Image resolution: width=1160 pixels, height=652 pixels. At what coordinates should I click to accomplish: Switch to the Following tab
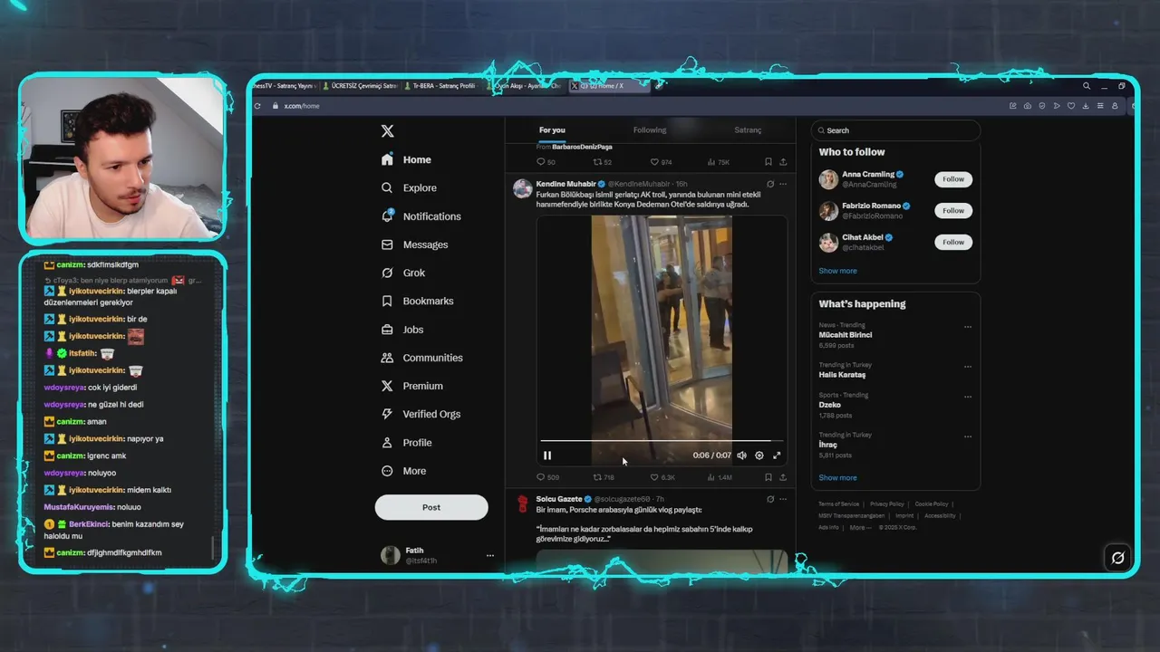(x=650, y=130)
